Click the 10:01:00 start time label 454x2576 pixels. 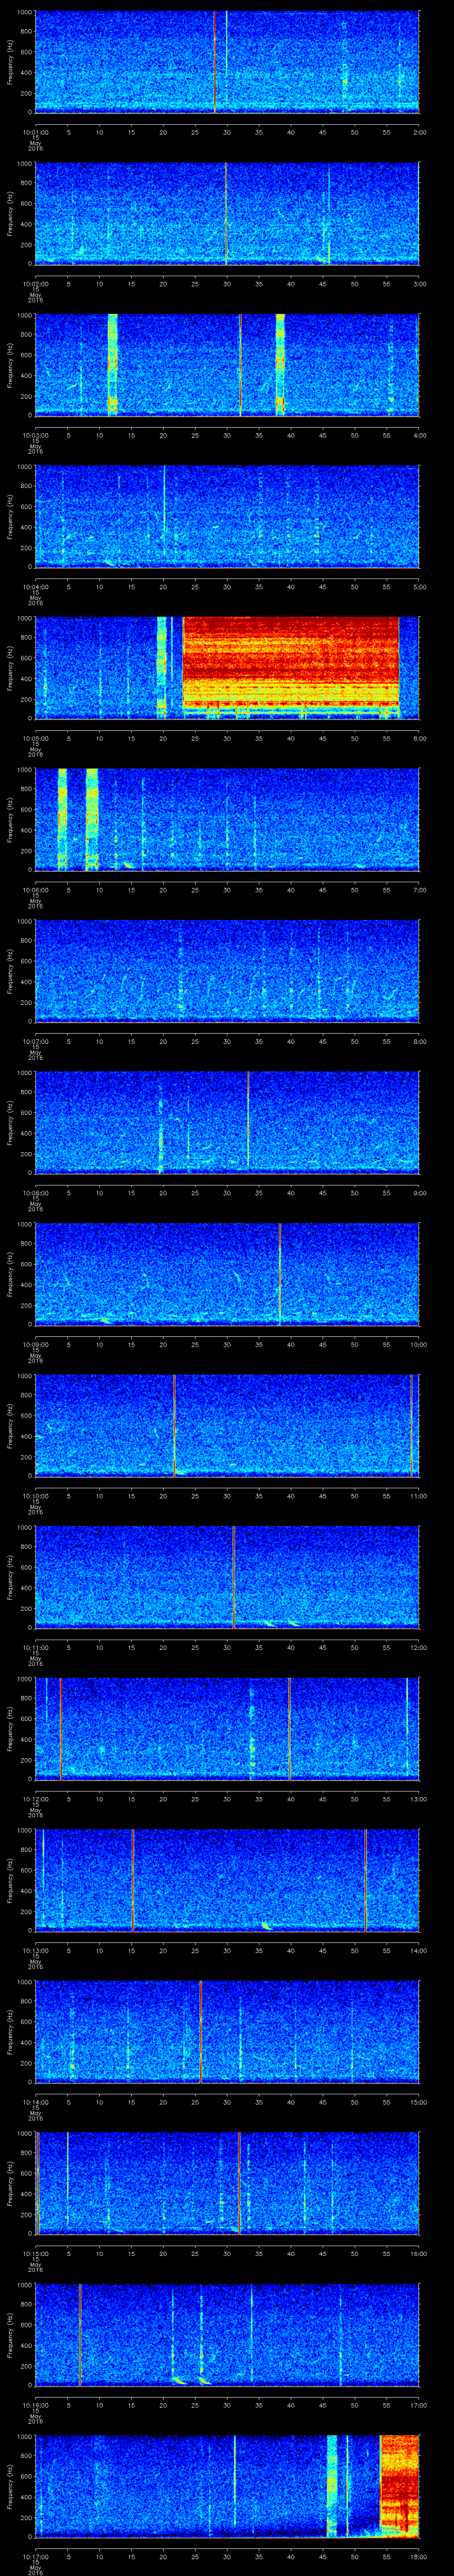[36, 131]
